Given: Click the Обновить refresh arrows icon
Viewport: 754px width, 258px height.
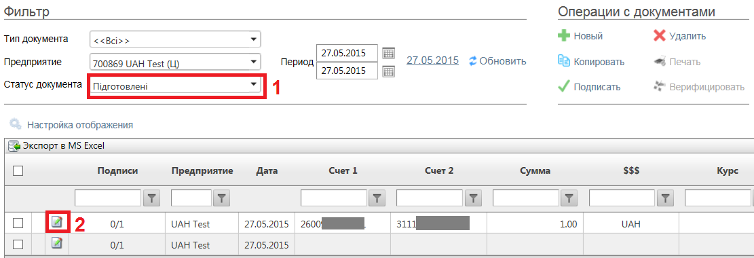Looking at the screenshot, I should pos(473,61).
